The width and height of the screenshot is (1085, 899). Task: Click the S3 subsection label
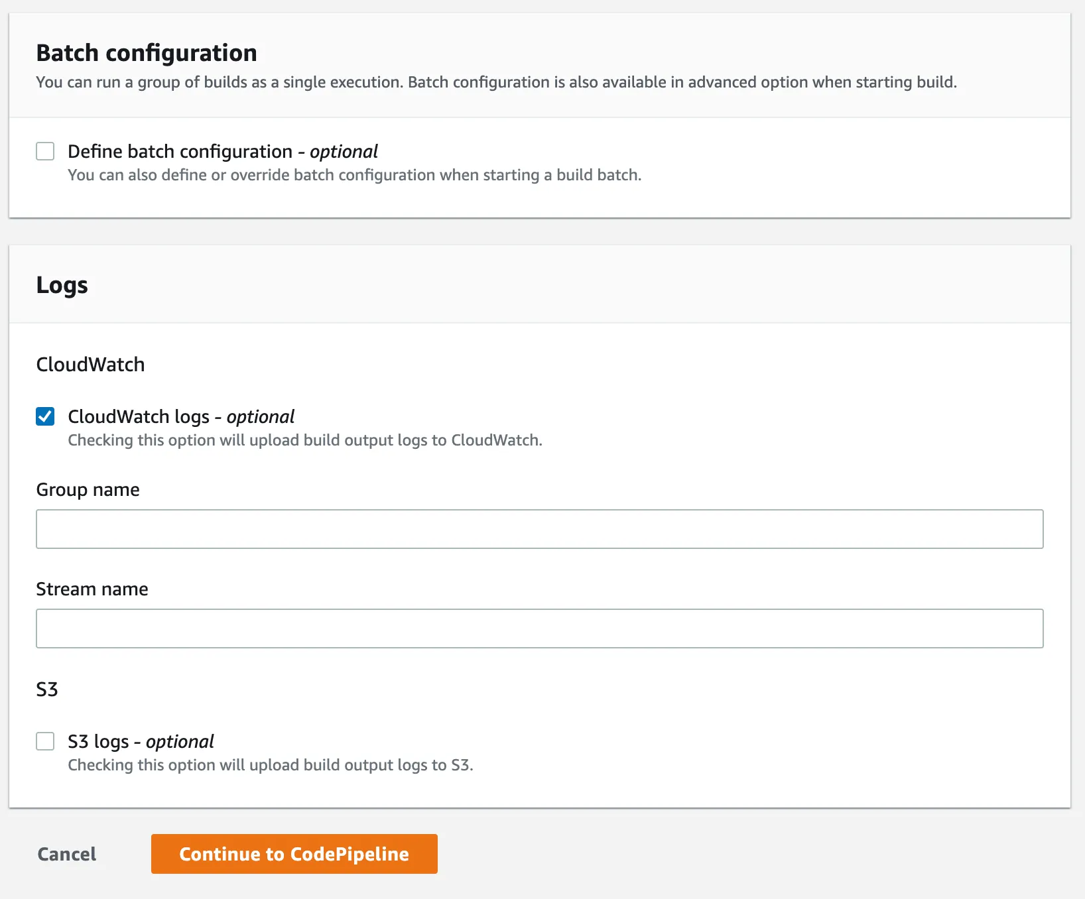click(47, 689)
